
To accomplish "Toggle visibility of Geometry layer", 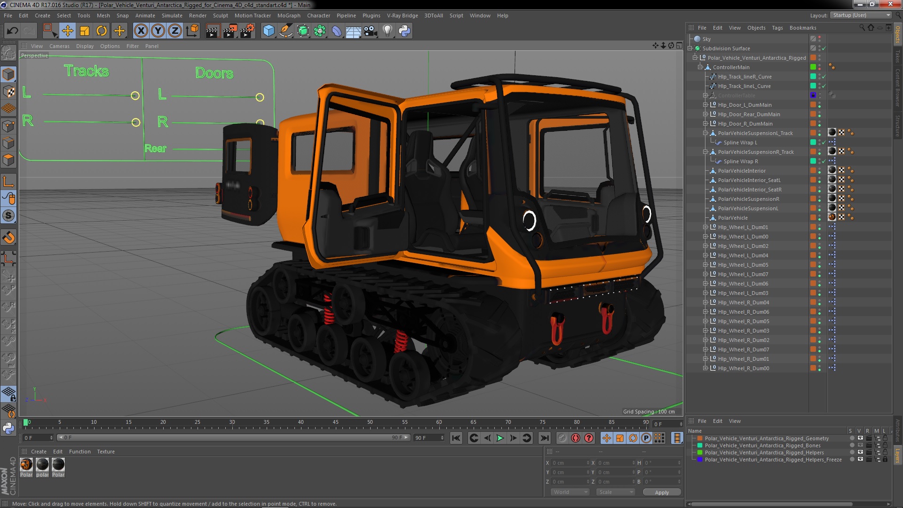I will (860, 438).
